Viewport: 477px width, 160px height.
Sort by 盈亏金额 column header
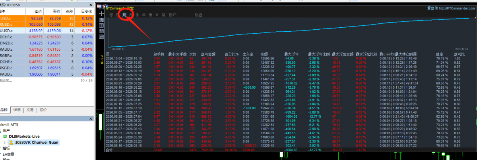pos(208,54)
